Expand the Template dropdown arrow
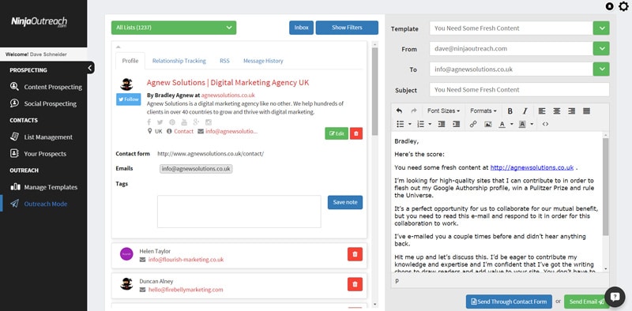Screen dimensions: 632x311 coord(601,28)
